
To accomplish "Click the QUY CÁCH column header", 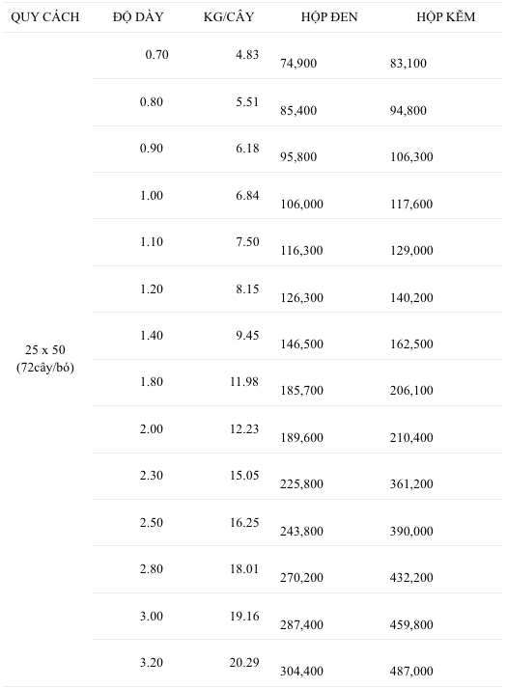I will [45, 17].
